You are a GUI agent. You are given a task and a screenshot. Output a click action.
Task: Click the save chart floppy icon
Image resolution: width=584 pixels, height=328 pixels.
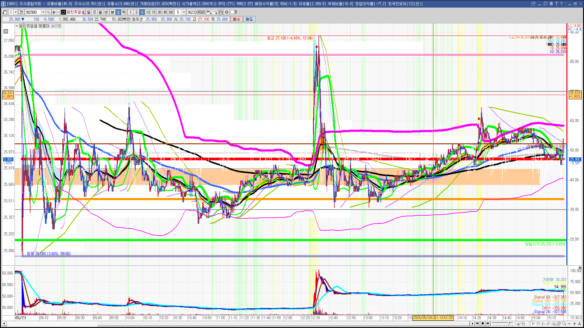(221, 12)
